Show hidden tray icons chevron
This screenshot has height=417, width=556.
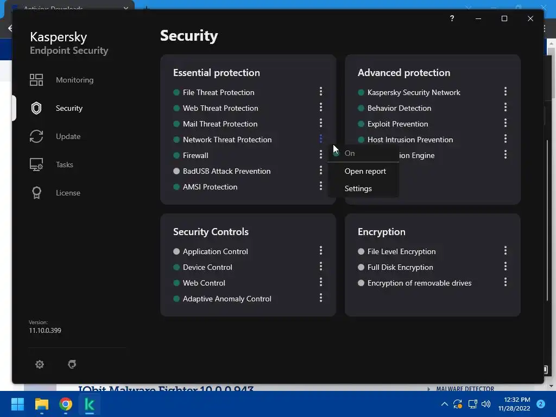(x=444, y=404)
